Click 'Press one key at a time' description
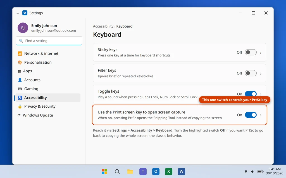The width and height of the screenshot is (286, 178). (134, 55)
